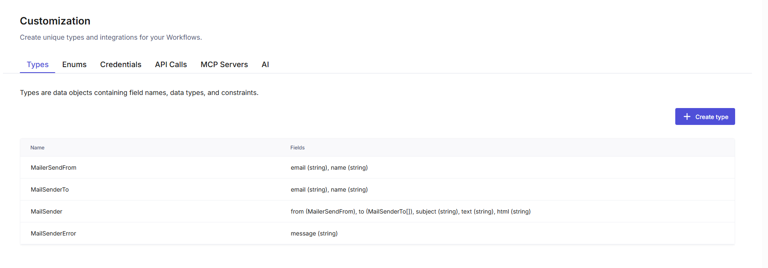The height and width of the screenshot is (268, 768).
Task: Click the MailSenderTo fields cell
Action: tap(329, 189)
